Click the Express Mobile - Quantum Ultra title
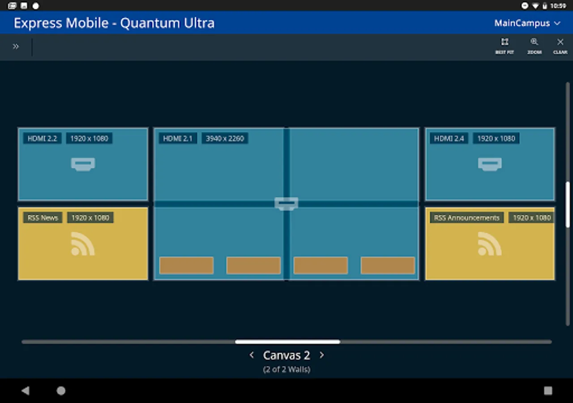Image resolution: width=573 pixels, height=403 pixels. coord(114,23)
